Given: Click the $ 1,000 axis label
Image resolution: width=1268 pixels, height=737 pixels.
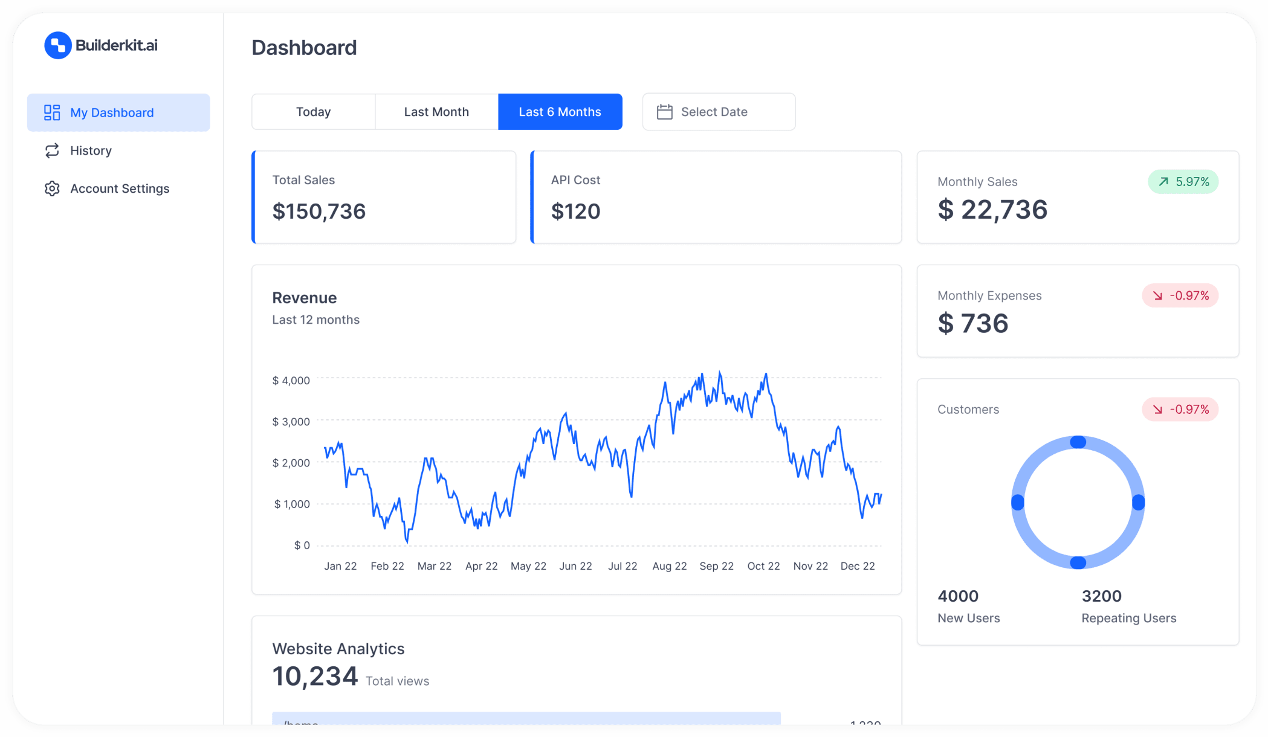Looking at the screenshot, I should (292, 504).
